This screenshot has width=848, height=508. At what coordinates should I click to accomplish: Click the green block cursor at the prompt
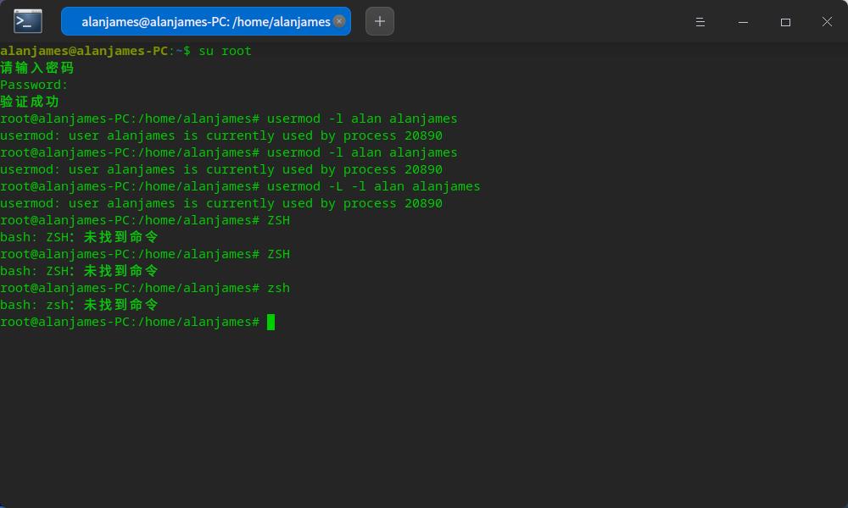[271, 322]
